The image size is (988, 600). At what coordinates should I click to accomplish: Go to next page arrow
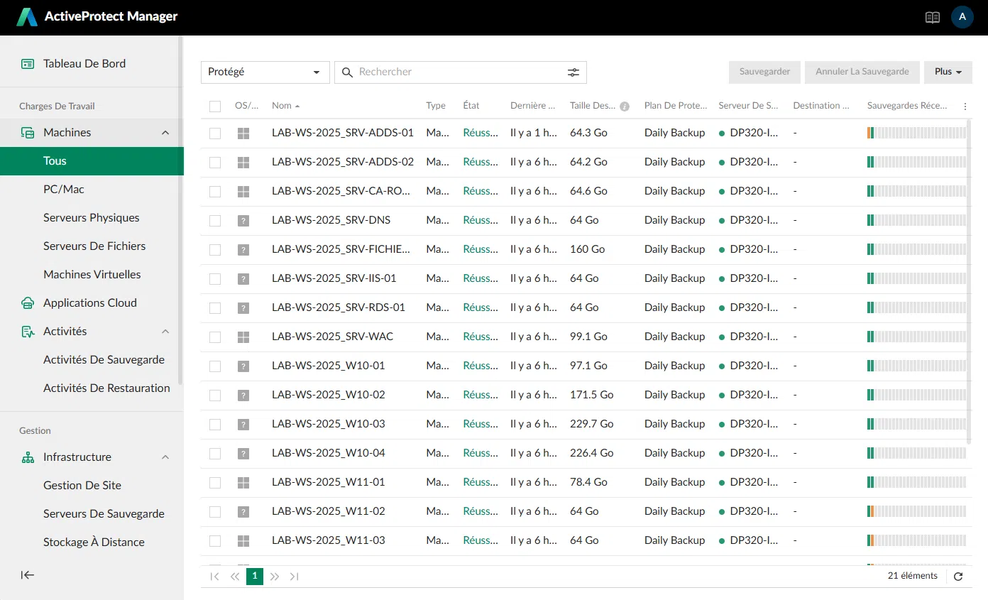point(275,577)
